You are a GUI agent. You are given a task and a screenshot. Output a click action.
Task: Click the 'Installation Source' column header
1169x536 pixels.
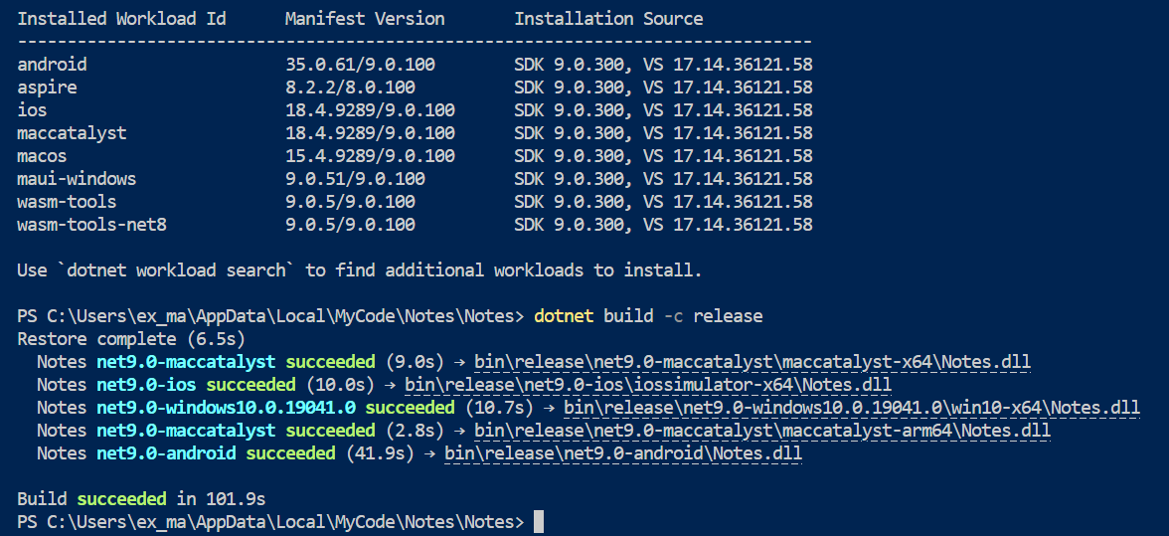pos(608,19)
